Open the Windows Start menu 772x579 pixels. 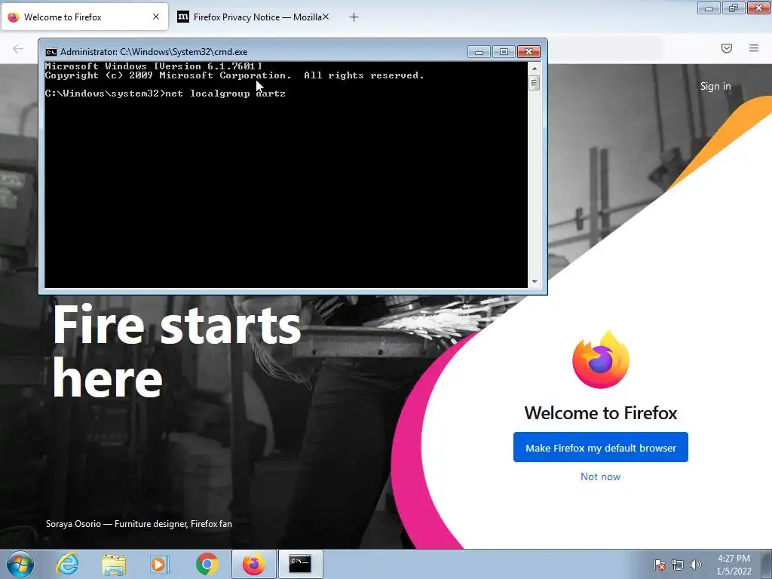pos(20,564)
